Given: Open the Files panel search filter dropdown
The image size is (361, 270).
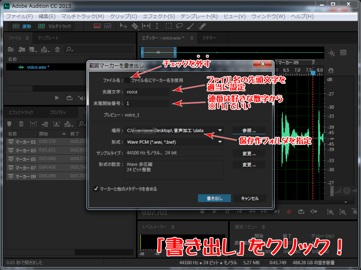Looking at the screenshot, I should 70,49.
